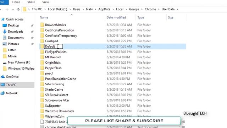Select Network in the navigation pane

click(12, 93)
